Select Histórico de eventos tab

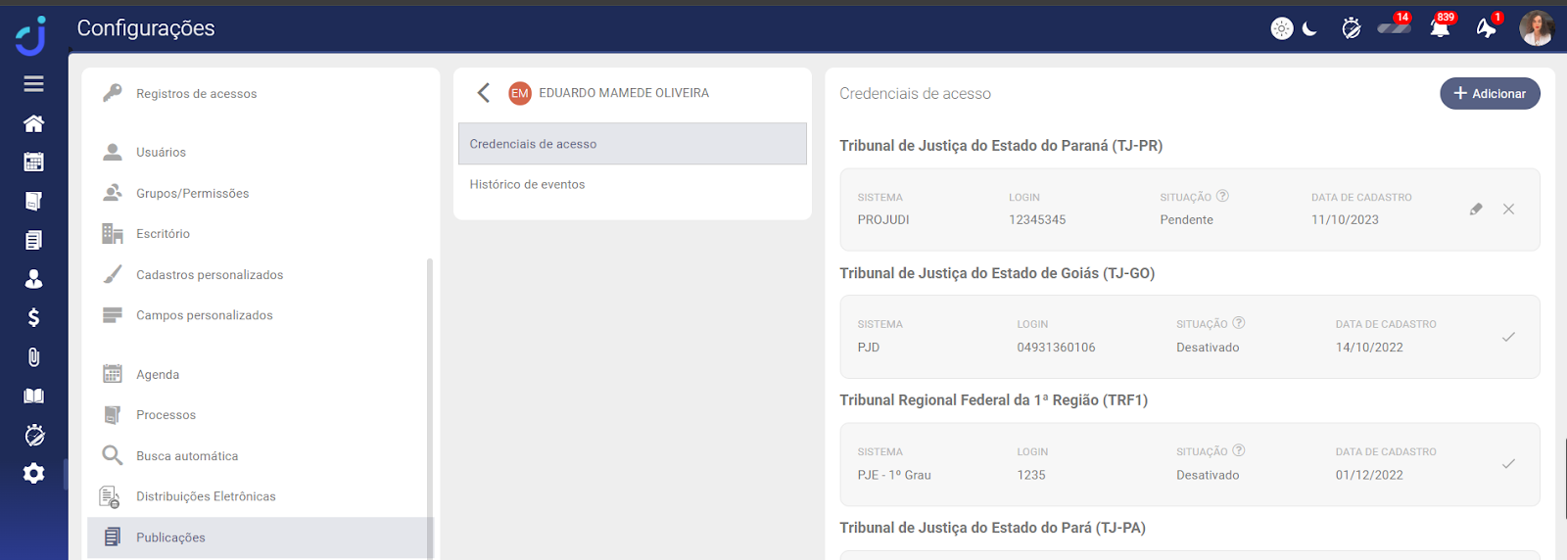tap(527, 184)
